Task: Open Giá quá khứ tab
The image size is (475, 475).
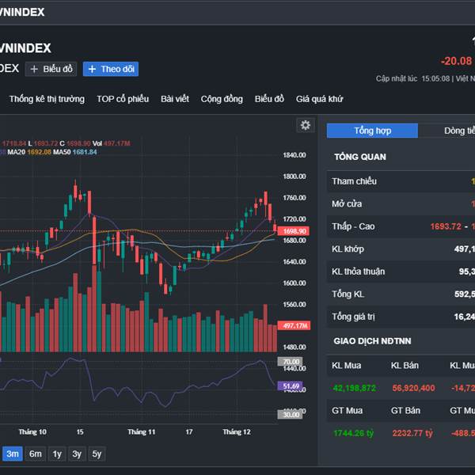Action: (319, 99)
